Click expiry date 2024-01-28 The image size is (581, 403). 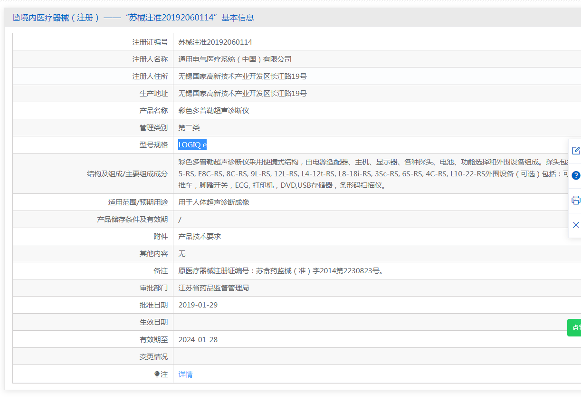tap(198, 339)
